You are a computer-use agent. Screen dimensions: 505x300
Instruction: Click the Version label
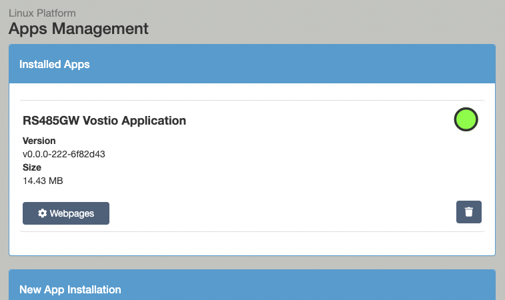click(x=39, y=141)
